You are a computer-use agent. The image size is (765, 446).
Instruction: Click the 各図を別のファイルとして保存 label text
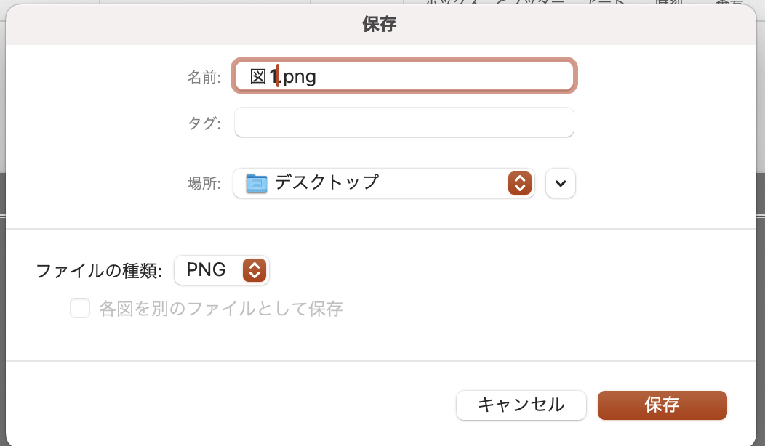click(x=220, y=309)
